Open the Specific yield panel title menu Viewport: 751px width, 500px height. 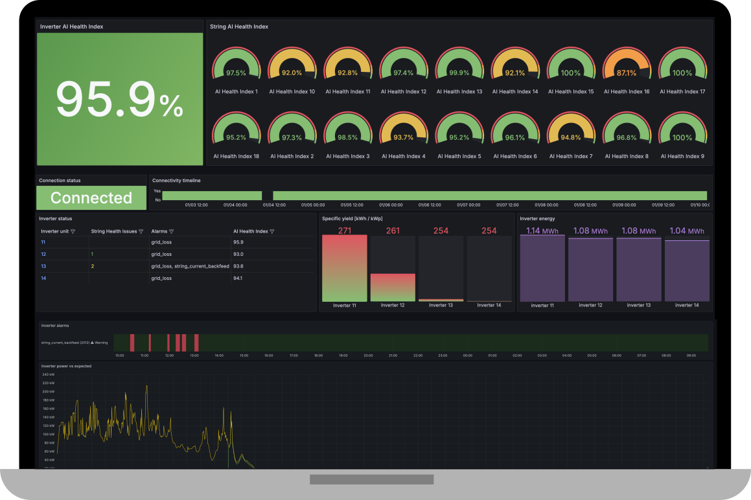pos(352,219)
